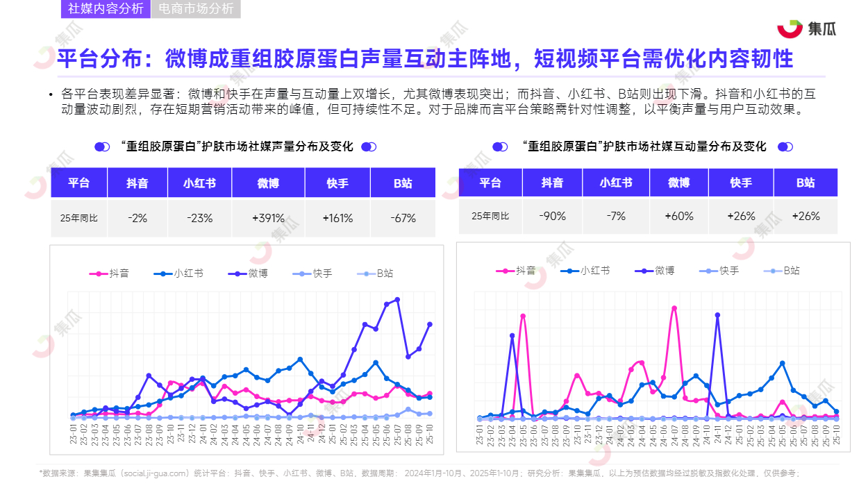
Task: Select 小红书 legend marker in 声量 chart
Action: point(163,274)
